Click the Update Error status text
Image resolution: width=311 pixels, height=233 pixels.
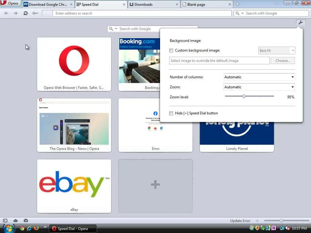[240, 221]
